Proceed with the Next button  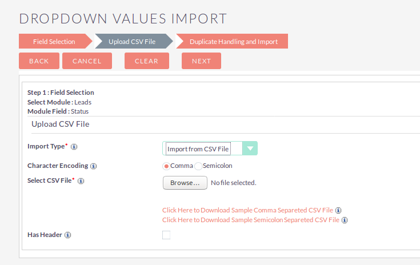[201, 61]
